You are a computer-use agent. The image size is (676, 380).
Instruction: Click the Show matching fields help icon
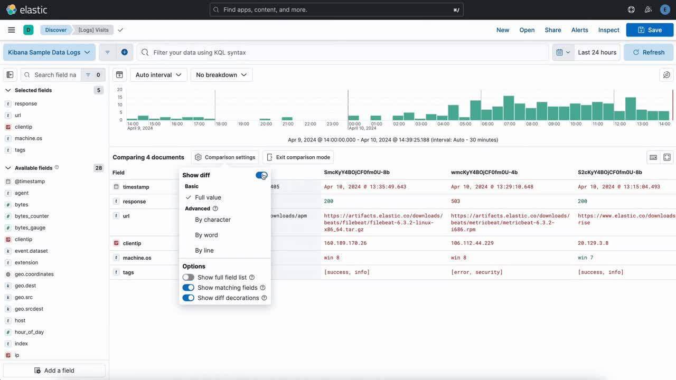[262, 288]
